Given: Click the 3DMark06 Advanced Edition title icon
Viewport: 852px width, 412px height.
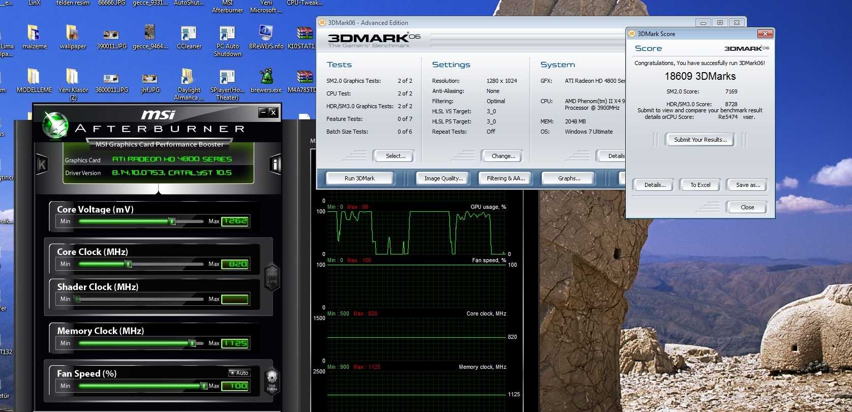Looking at the screenshot, I should 322,23.
